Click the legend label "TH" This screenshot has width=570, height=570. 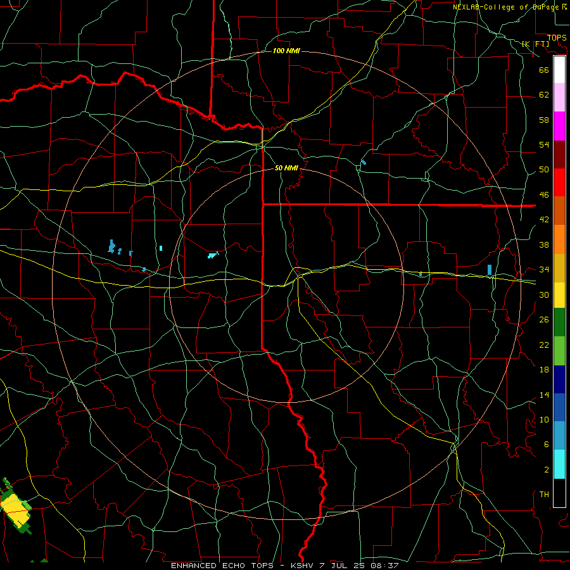click(x=544, y=495)
